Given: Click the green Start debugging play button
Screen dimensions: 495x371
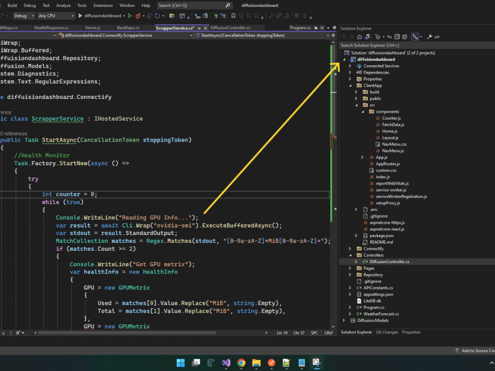Looking at the screenshot, I should click(80, 16).
